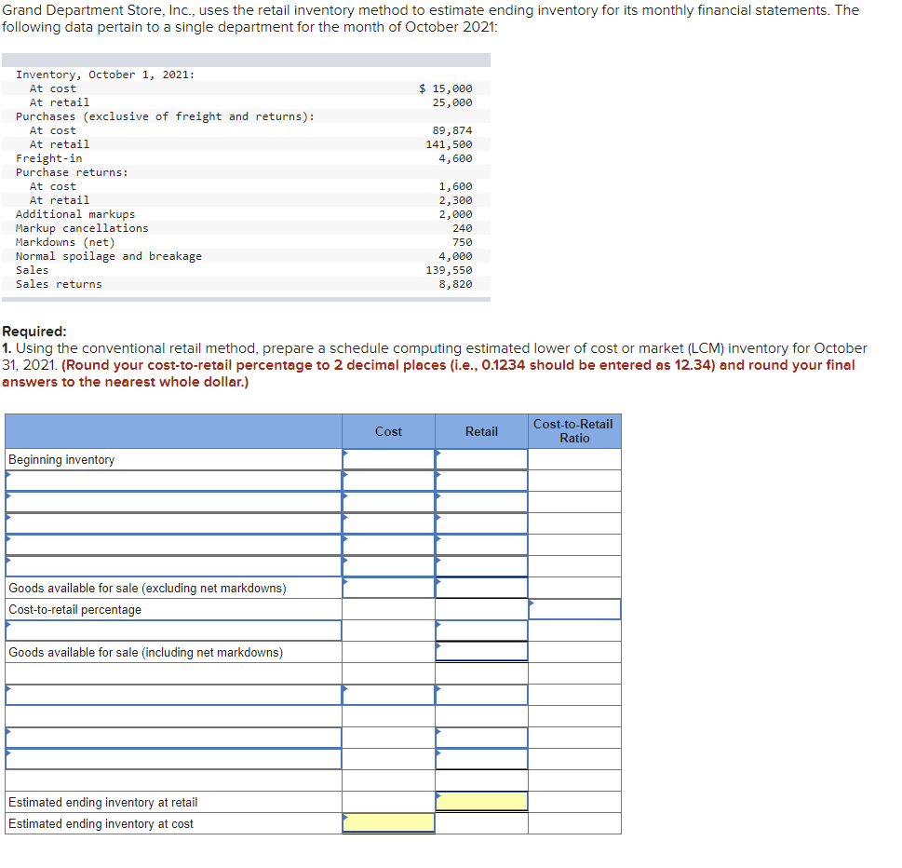Select Retail cell for Goods available excluding net markdowns
The height and width of the screenshot is (868, 902).
481,588
